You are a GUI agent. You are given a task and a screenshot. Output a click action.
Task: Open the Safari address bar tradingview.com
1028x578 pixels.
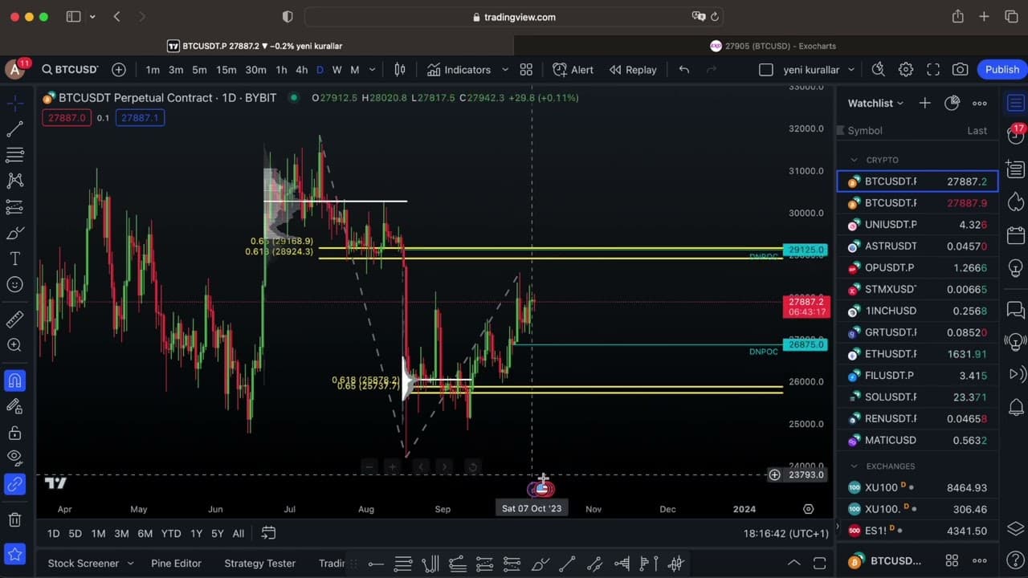[514, 17]
